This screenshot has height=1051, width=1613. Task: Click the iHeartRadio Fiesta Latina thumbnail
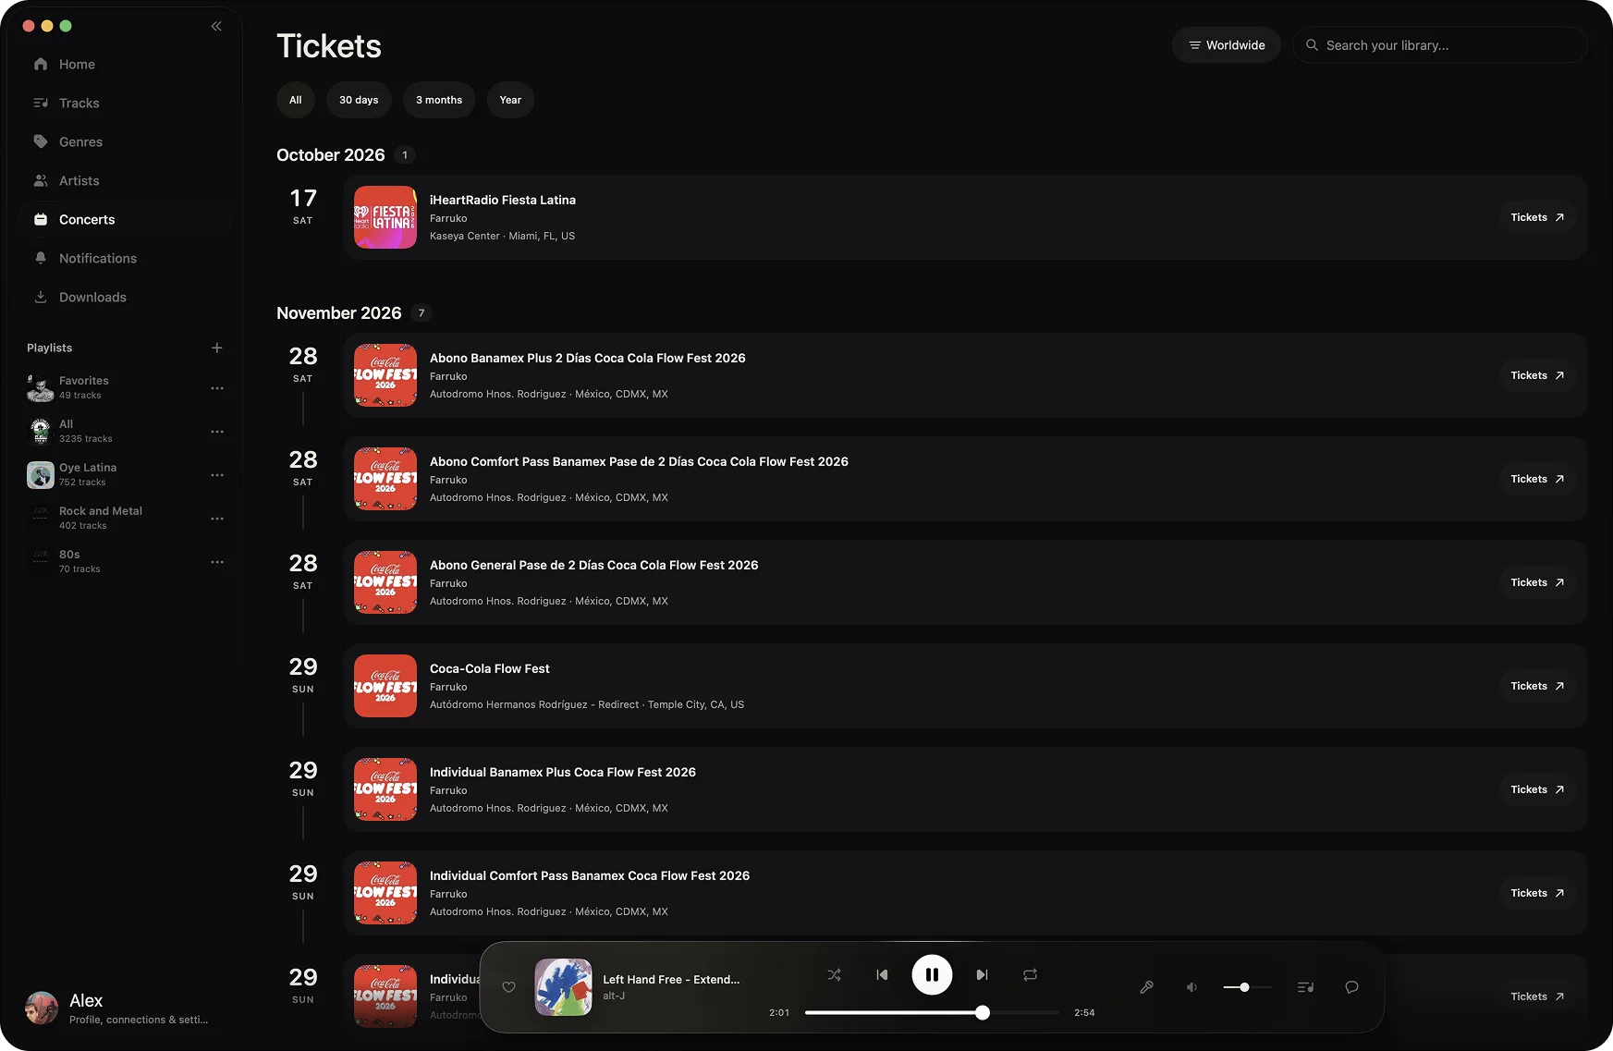click(x=385, y=217)
